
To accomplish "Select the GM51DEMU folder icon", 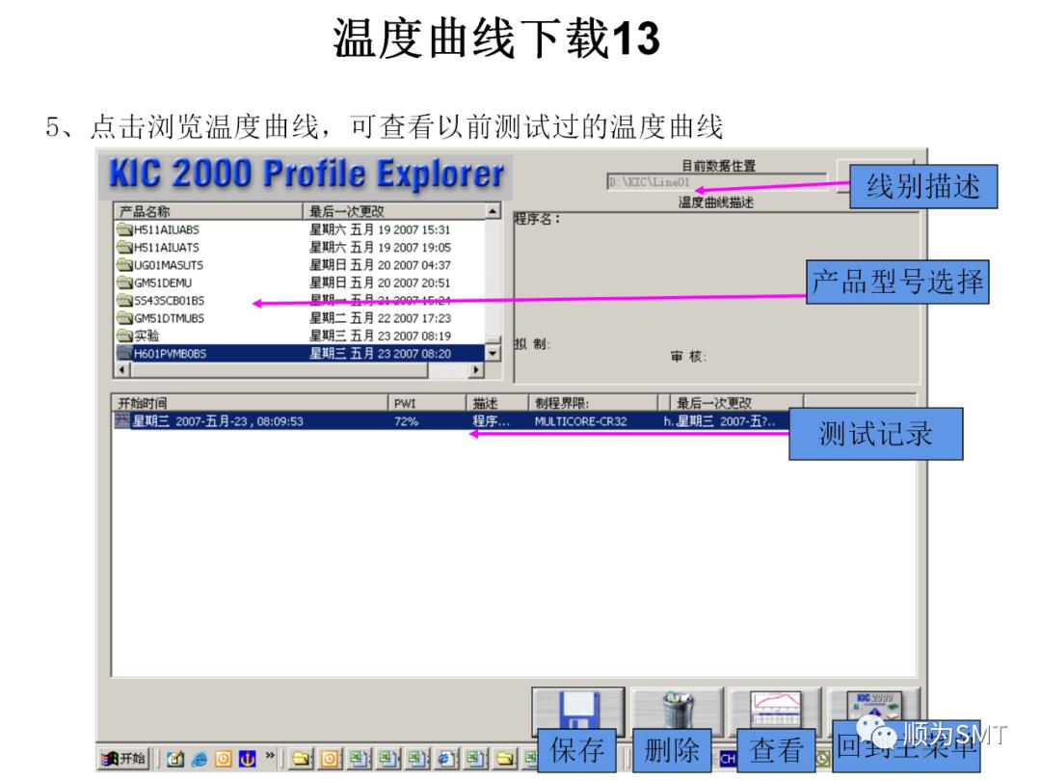I will coord(124,283).
